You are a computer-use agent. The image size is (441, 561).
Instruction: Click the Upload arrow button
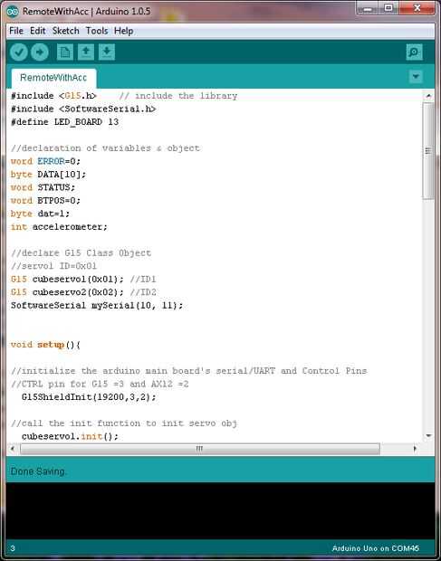click(40, 52)
